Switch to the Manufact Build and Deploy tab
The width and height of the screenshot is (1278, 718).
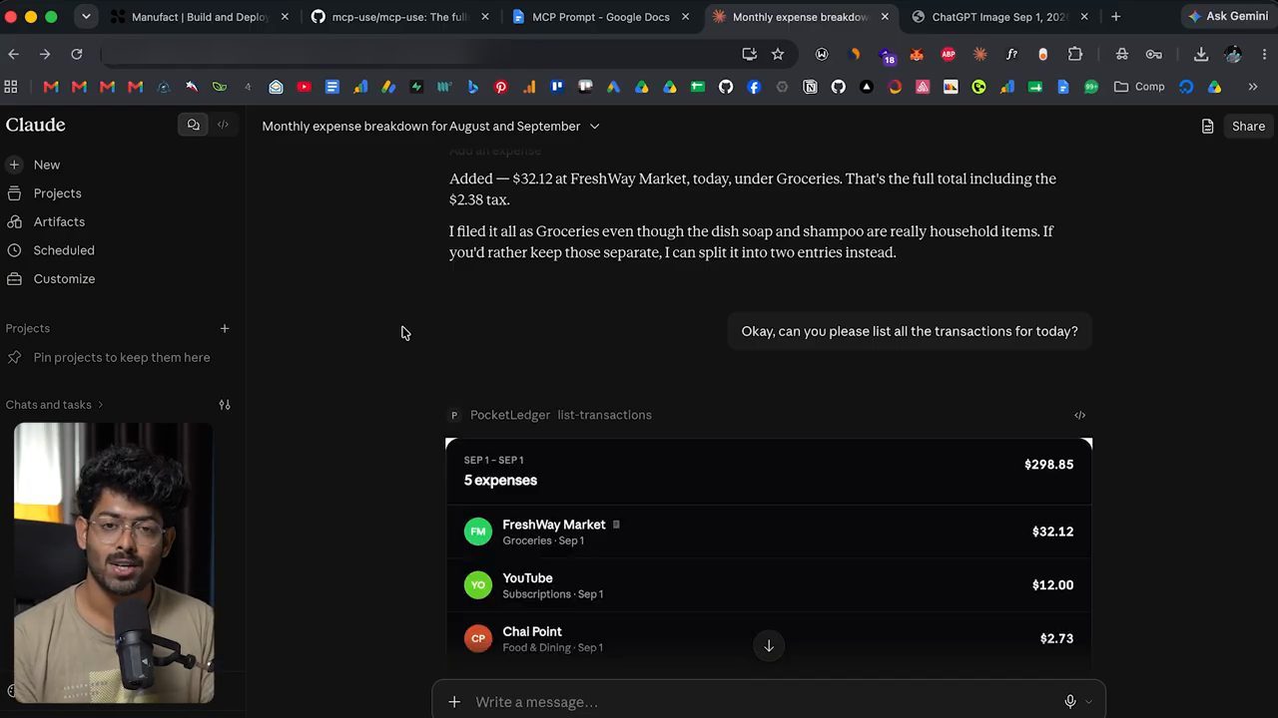point(200,17)
